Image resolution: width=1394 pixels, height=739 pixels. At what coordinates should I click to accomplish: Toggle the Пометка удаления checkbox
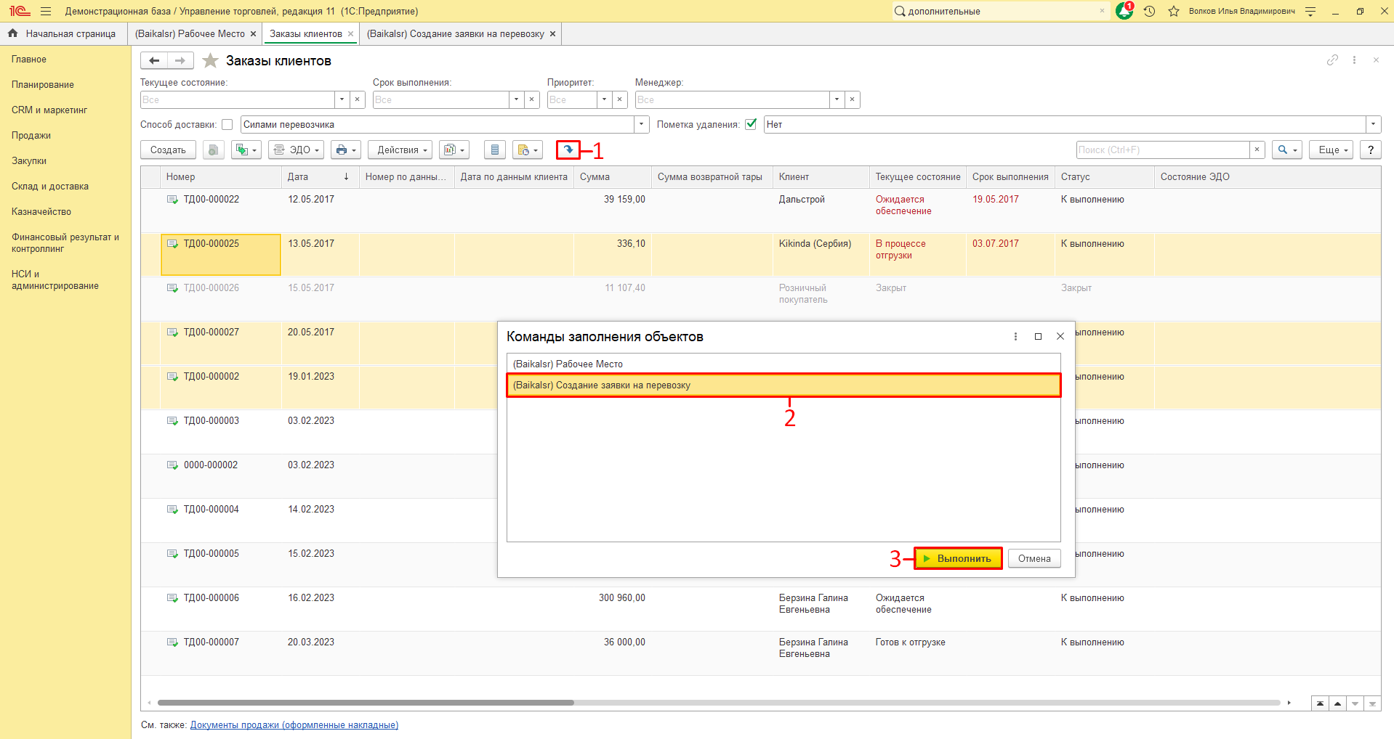(751, 124)
